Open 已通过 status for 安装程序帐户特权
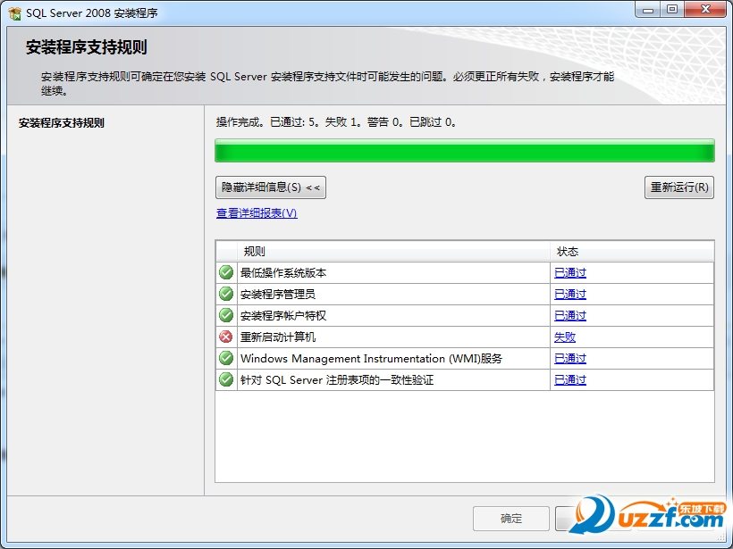 (x=569, y=316)
